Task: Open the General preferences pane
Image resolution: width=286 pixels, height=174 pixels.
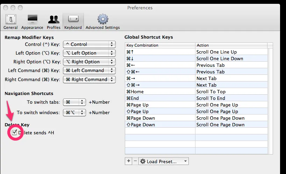Action: click(x=10, y=22)
